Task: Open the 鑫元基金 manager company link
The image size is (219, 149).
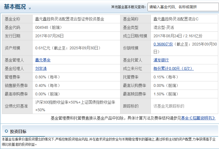Action: [x=43, y=60]
